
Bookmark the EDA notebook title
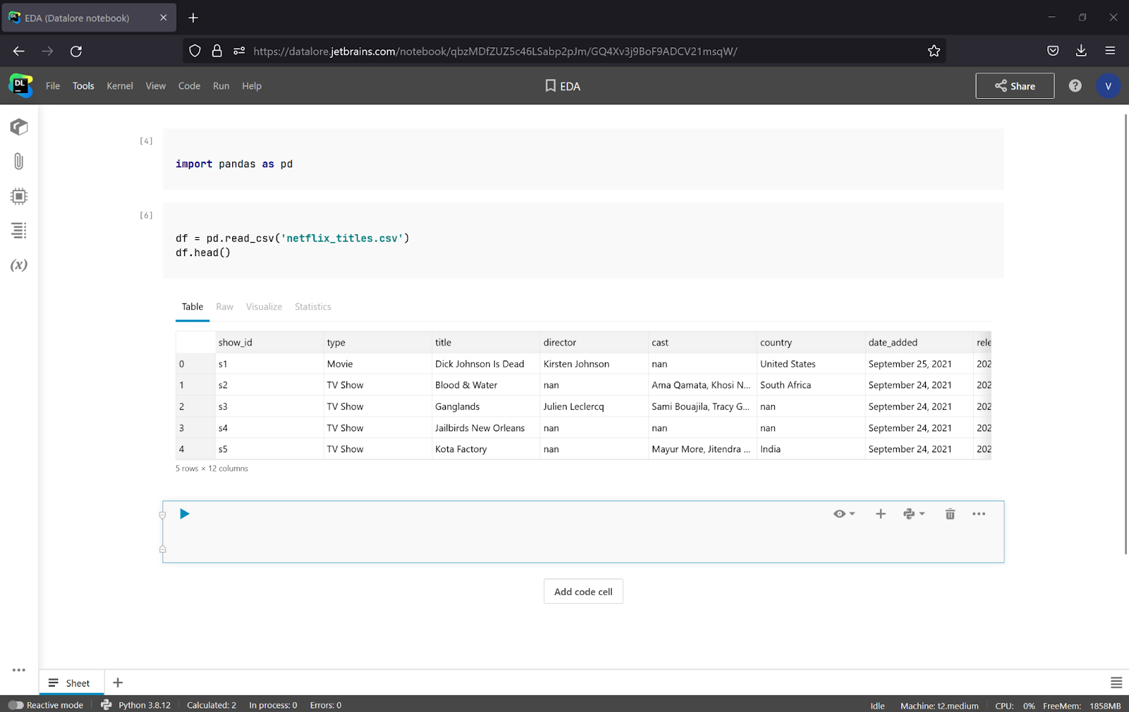coord(549,85)
